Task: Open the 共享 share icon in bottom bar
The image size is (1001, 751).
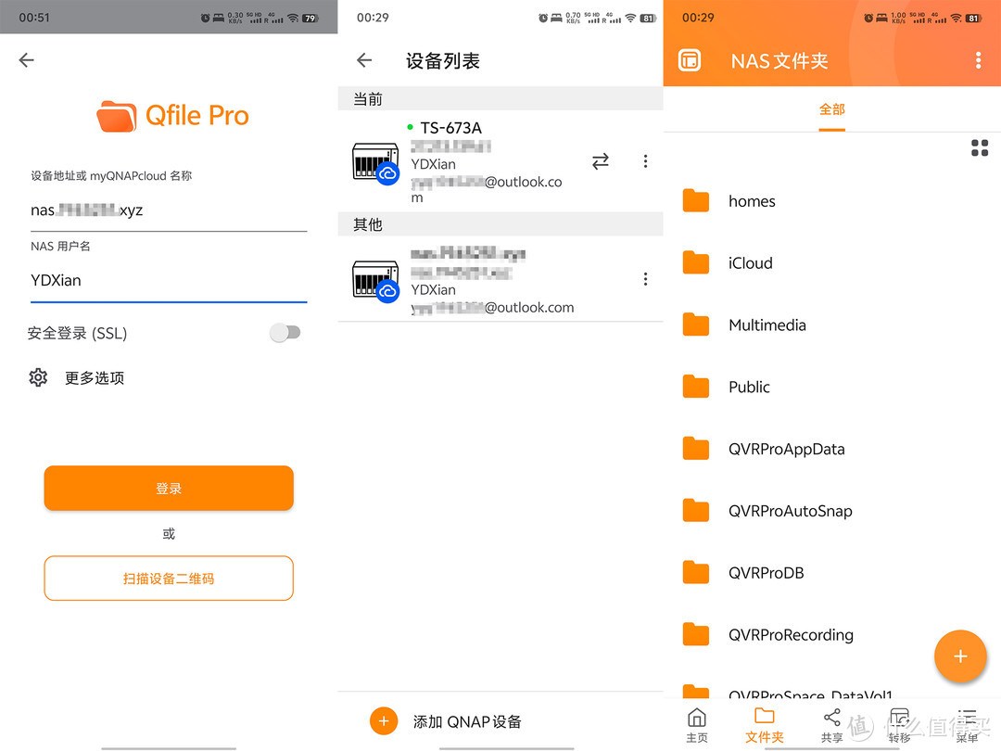Action: coord(831,723)
